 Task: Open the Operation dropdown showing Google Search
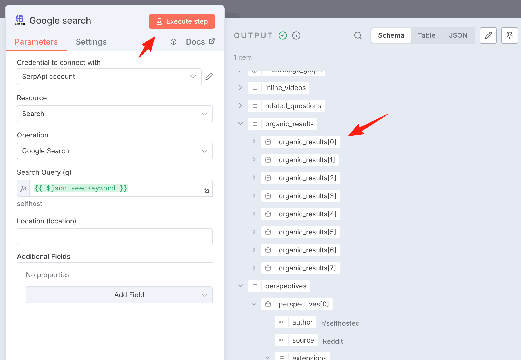point(115,151)
